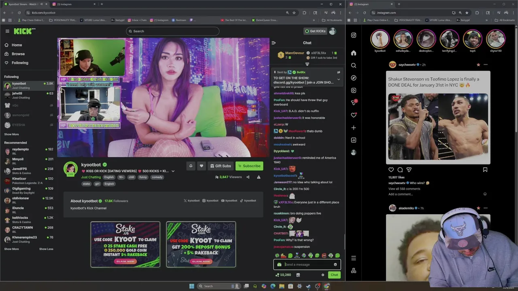Click the Kick user avatar in header
The height and width of the screenshot is (291, 518).
[x=332, y=31]
